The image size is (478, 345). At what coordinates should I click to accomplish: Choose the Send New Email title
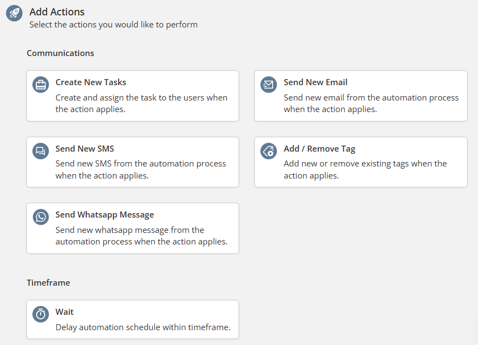point(315,82)
